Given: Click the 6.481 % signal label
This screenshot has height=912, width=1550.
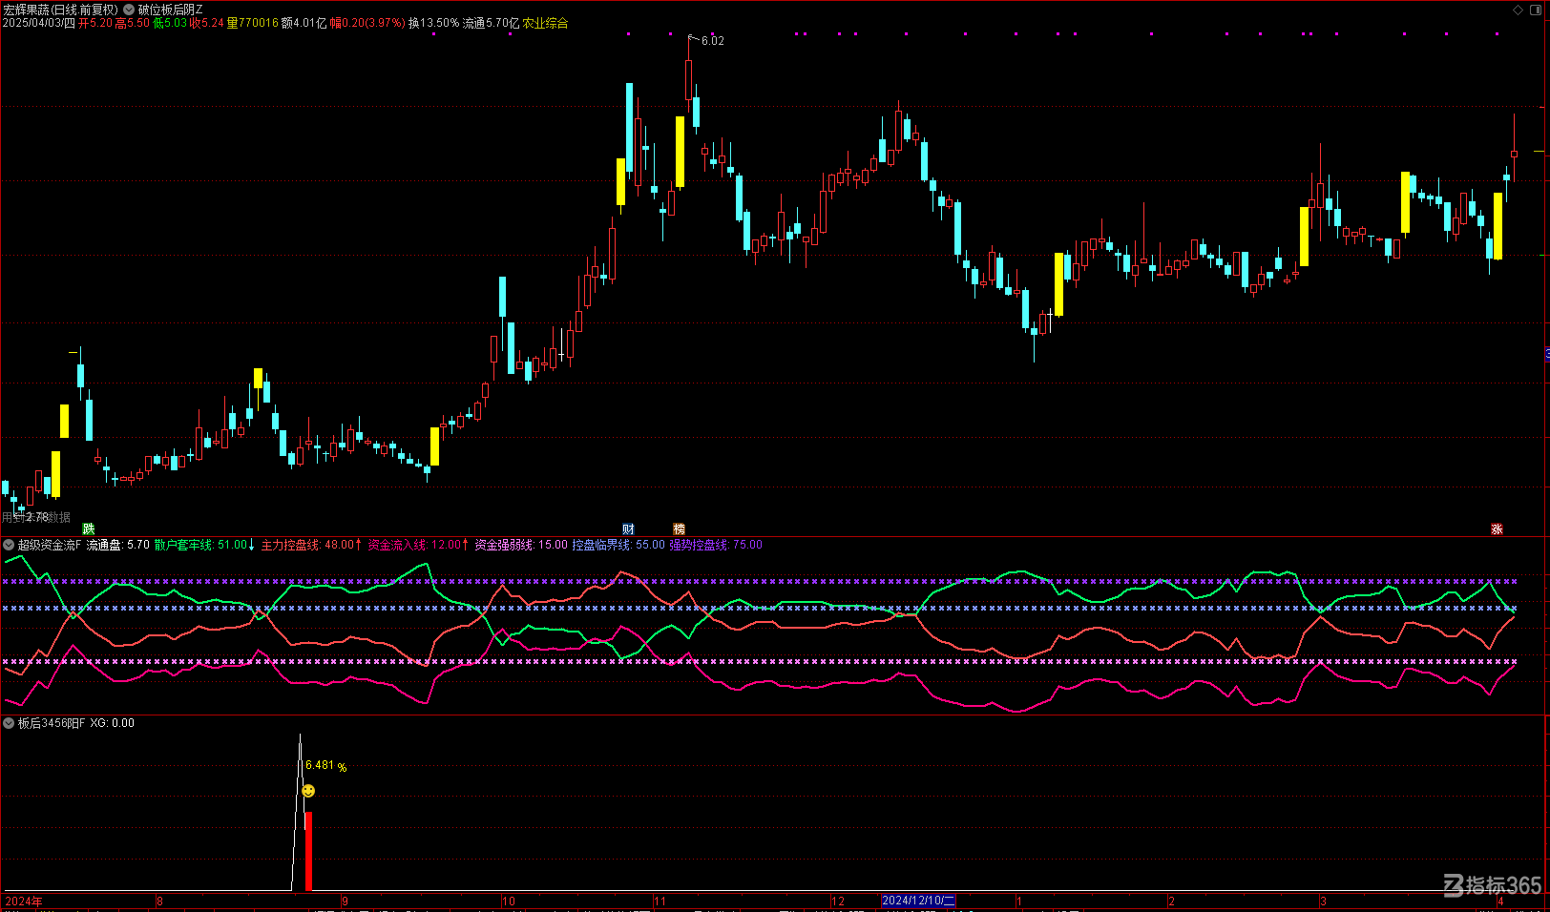Looking at the screenshot, I should (x=325, y=766).
